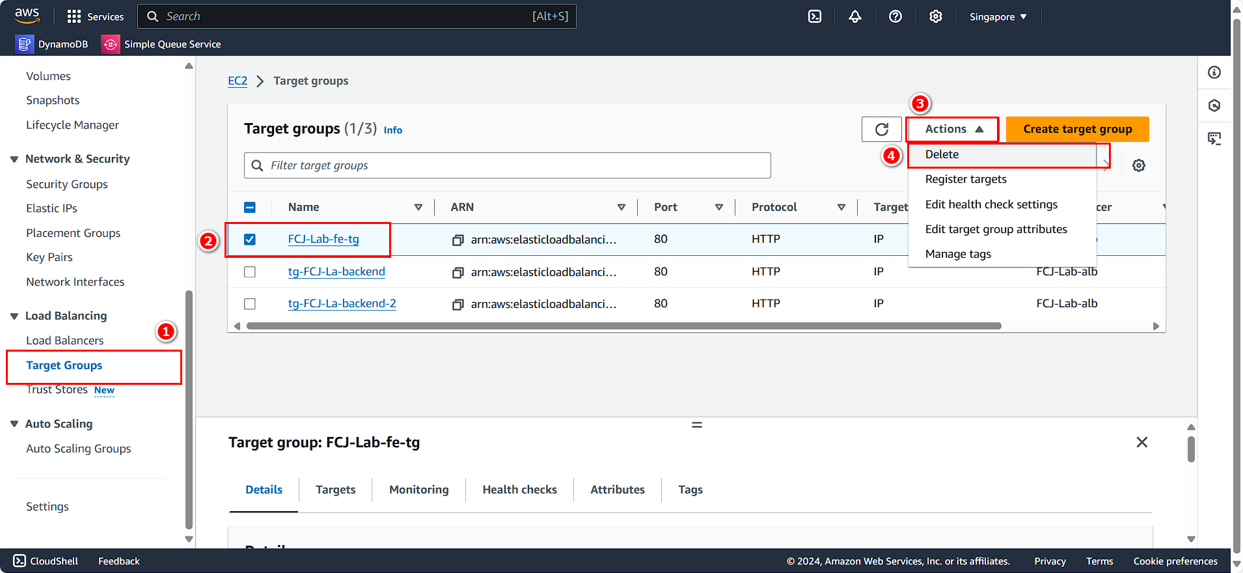Open Auto Scaling Groups in sidebar
This screenshot has width=1243, height=573.
pos(79,449)
